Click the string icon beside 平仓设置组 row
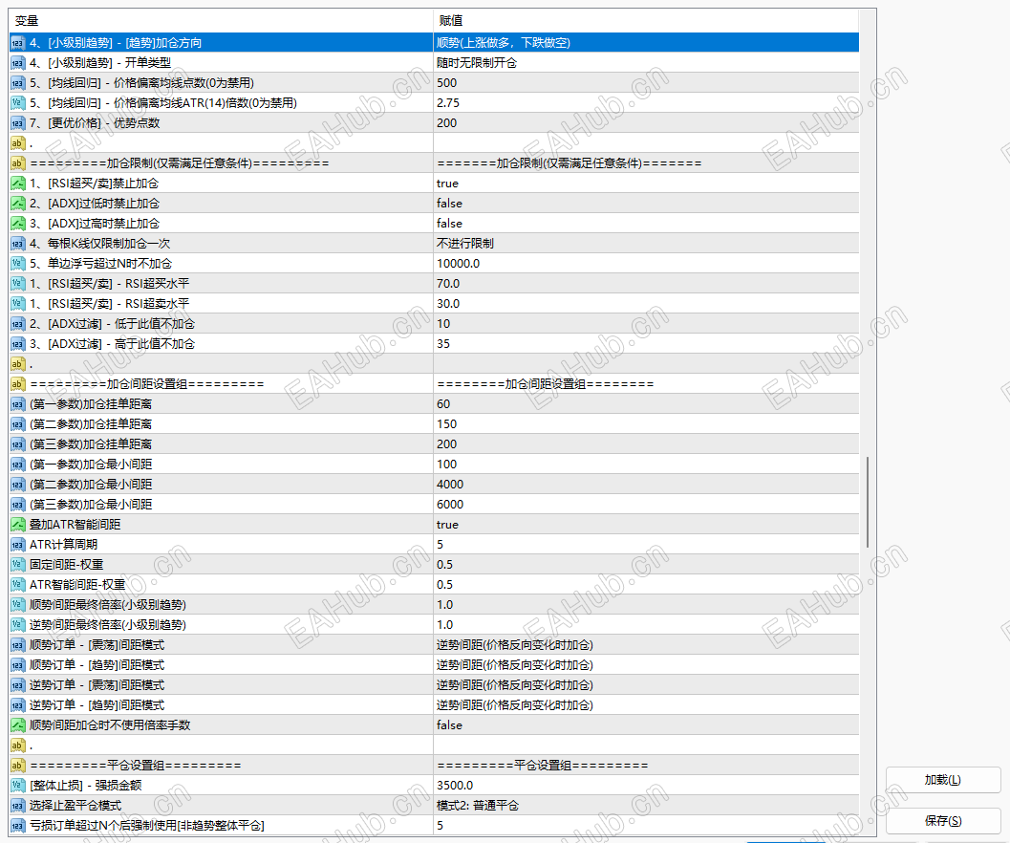1010x843 pixels. (17, 766)
